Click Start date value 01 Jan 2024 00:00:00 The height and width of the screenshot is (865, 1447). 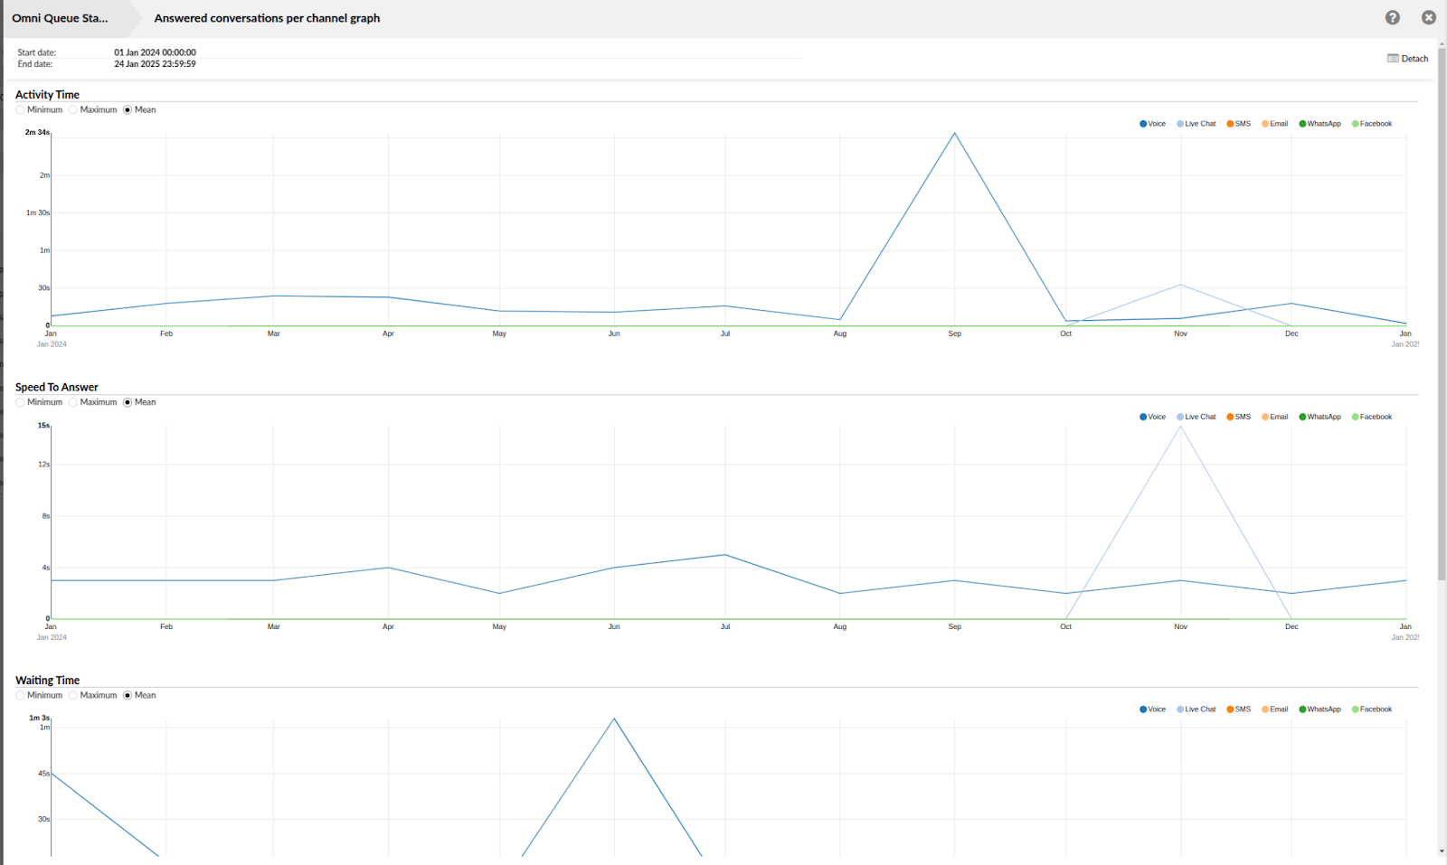point(155,52)
